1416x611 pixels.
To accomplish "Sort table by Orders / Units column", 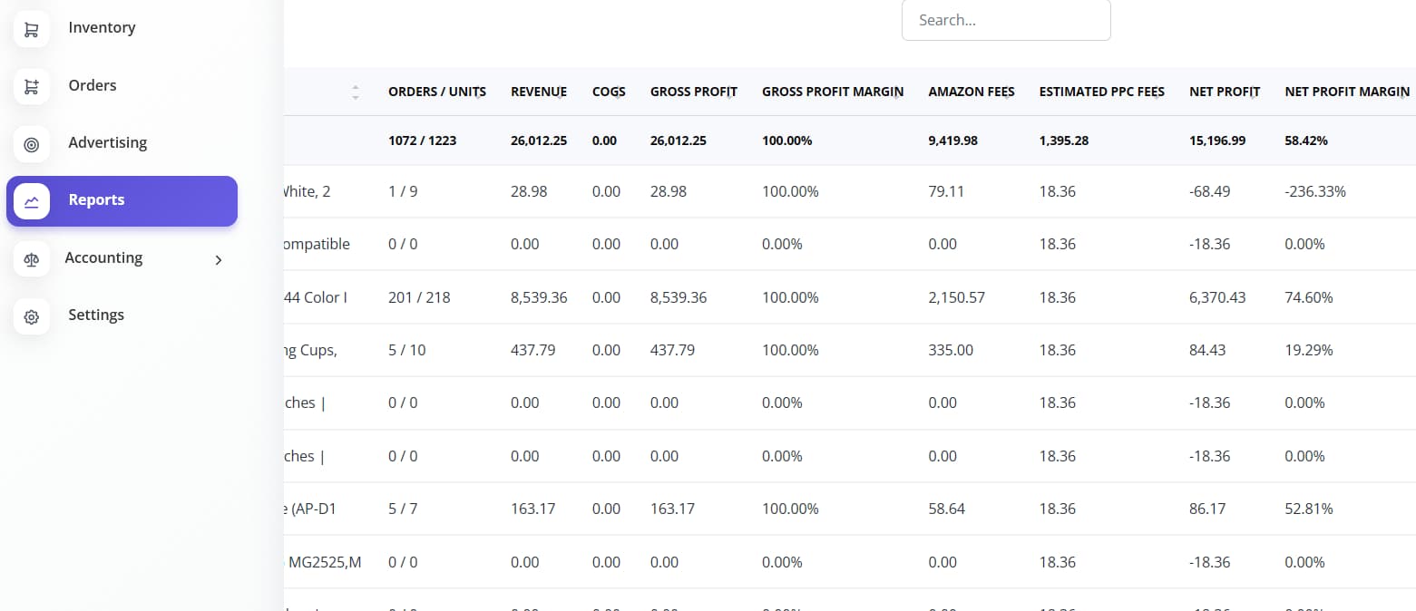I will click(436, 92).
